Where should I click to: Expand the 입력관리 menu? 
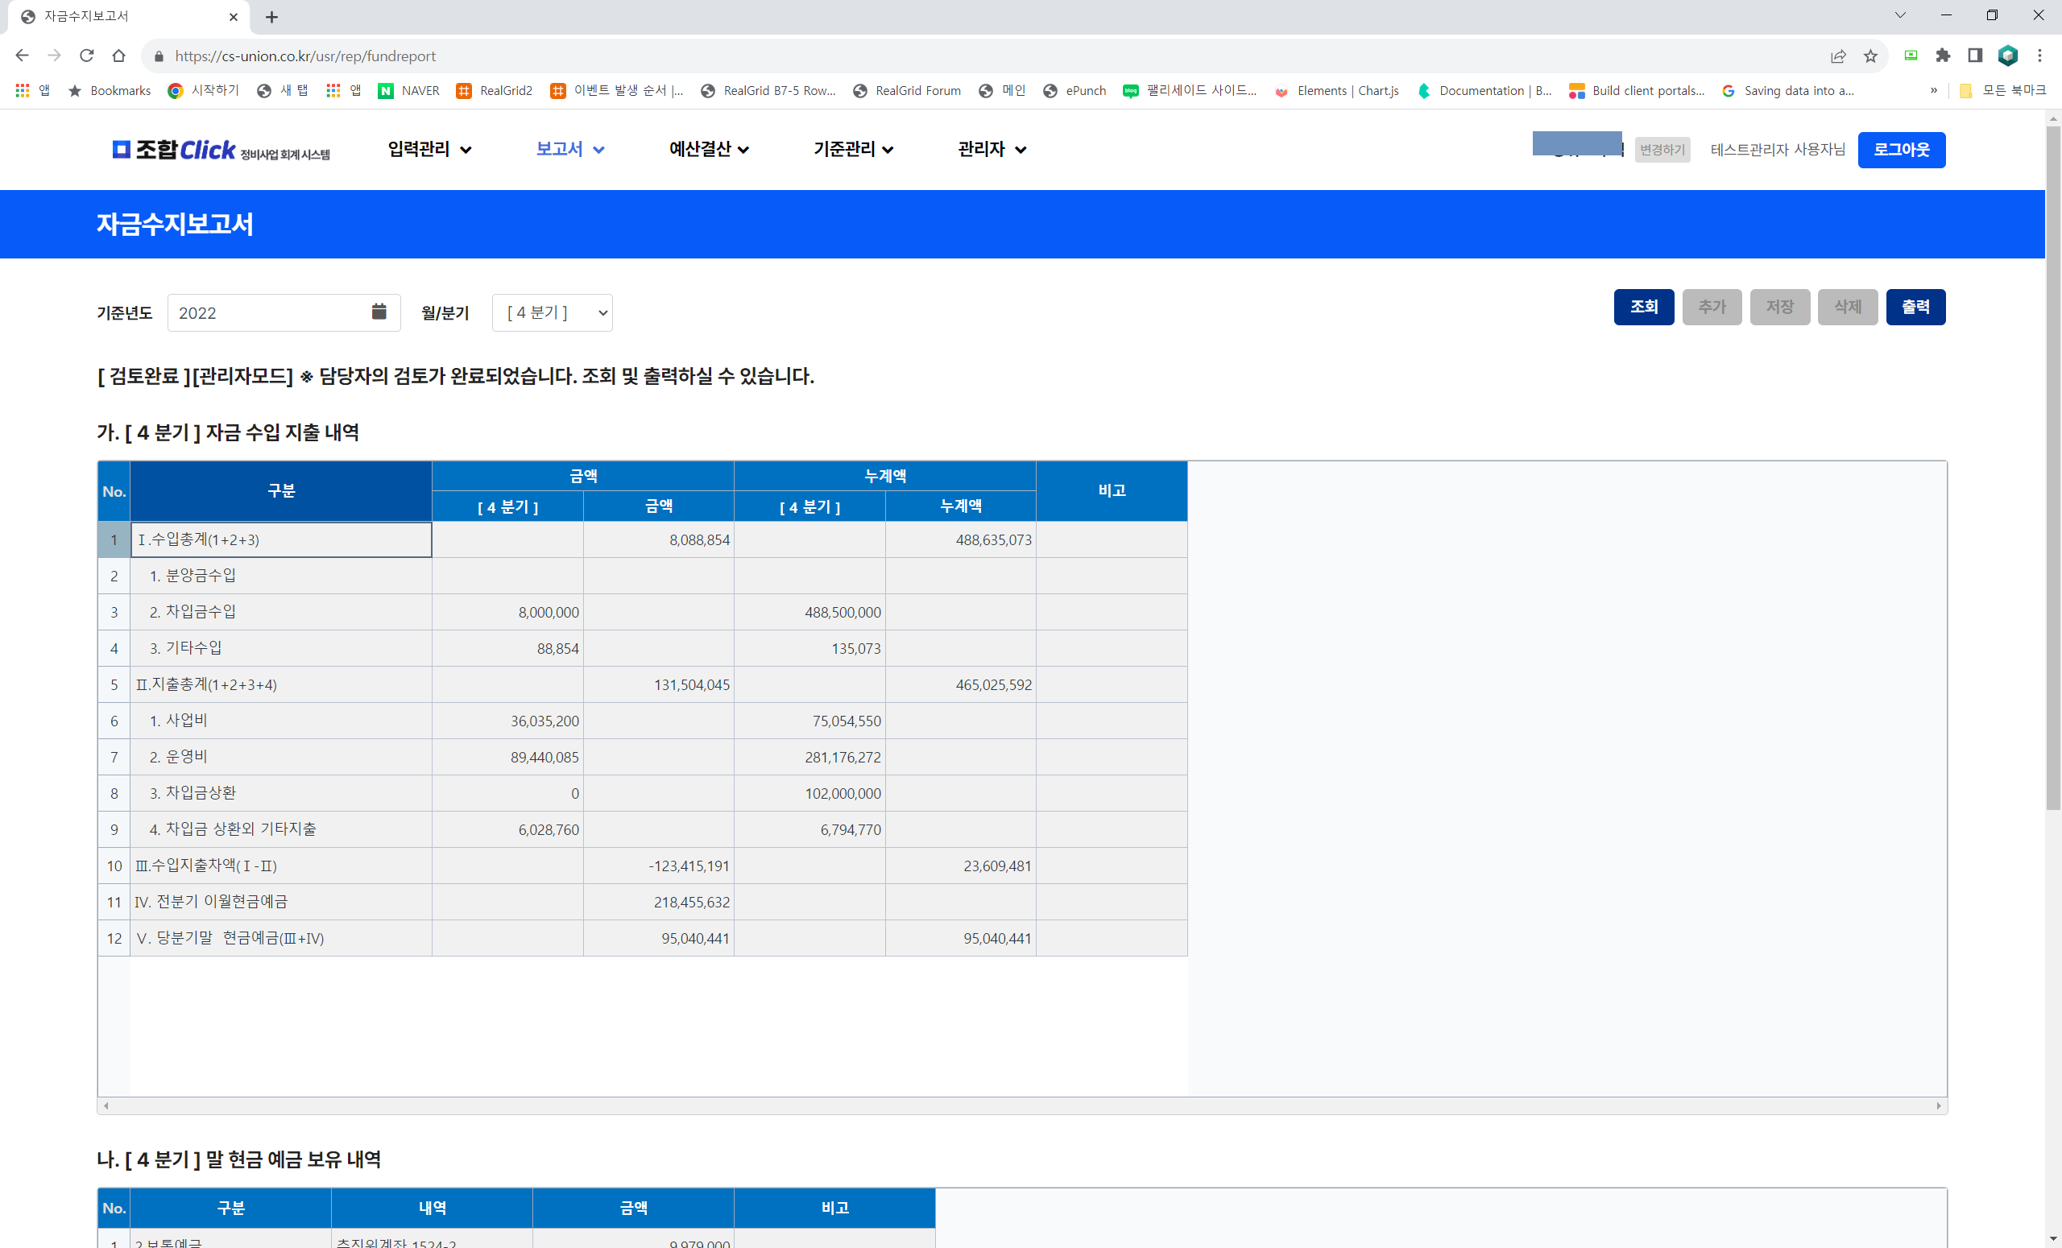click(429, 149)
